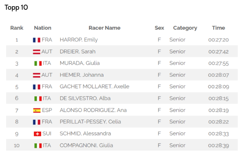Screen dimensions: 249x163
Task: Click the Spanish flag in rank 7 row
Action: pos(37,110)
